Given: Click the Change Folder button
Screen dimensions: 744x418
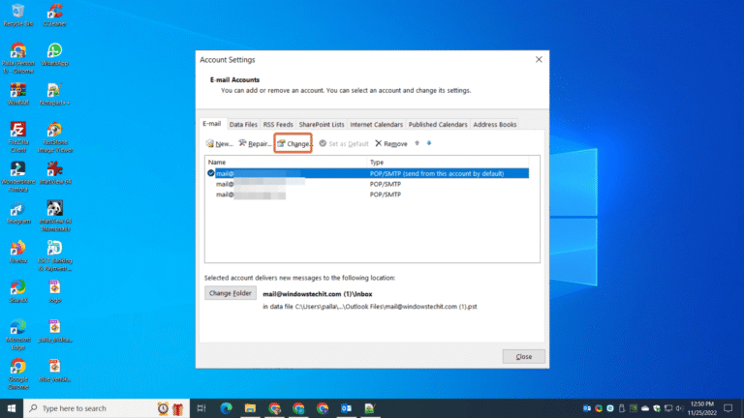Looking at the screenshot, I should tap(231, 293).
